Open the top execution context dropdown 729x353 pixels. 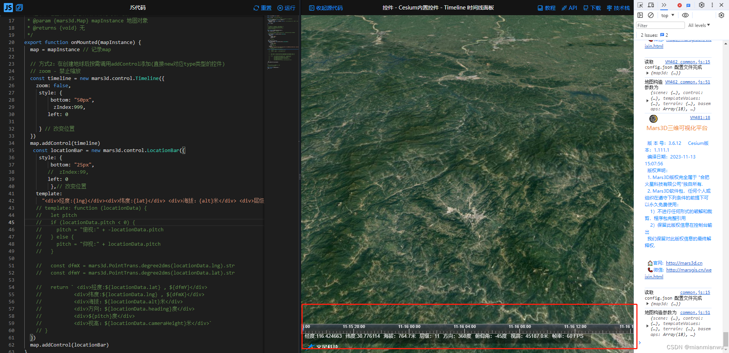667,16
